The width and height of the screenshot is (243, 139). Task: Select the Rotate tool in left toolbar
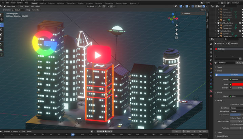point(1,29)
